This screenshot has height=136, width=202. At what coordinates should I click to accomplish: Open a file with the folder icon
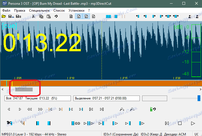click(x=4, y=16)
